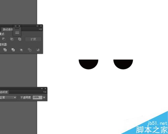Select the 路径查找器 Pathfinder tab
This screenshot has width=168, height=134.
(x=7, y=30)
